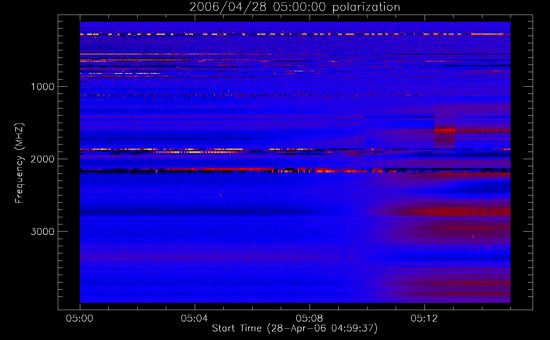Select the 'Frequency (MHZ)' y-axis label
Screen dimensions: 550x340
[x=20, y=163]
